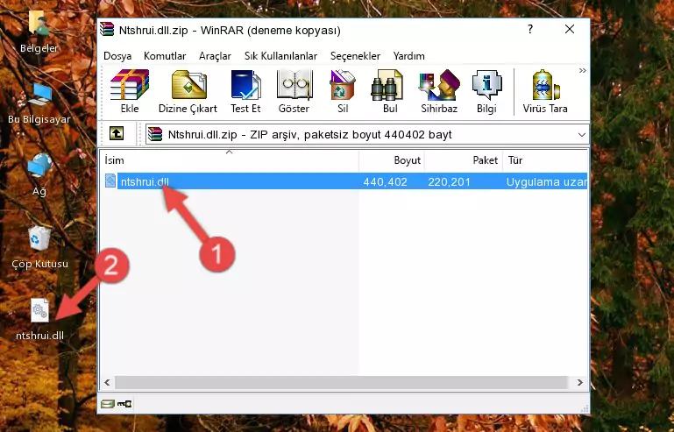Close the WinRAR window
This screenshot has width=674, height=432.
coord(570,29)
